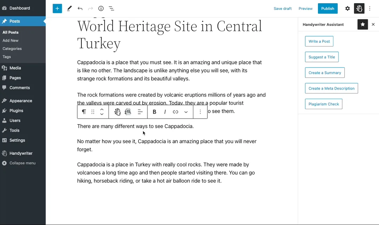
Task: Open the list view icon in the top bar
Action: point(112,8)
